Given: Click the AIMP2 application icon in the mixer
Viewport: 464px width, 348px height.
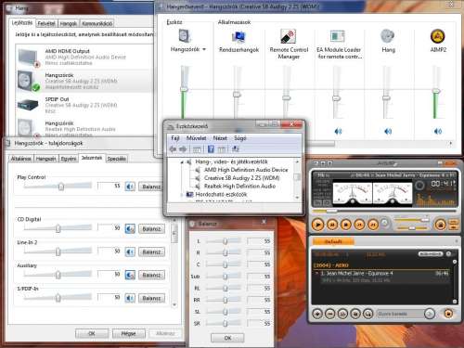Looking at the screenshot, I should tap(438, 36).
